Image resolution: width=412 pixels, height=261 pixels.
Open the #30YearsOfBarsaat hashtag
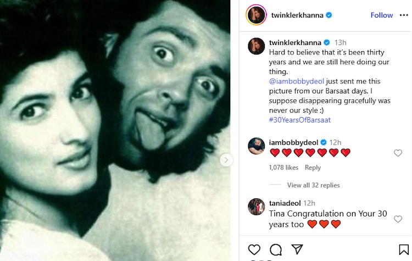[299, 120]
